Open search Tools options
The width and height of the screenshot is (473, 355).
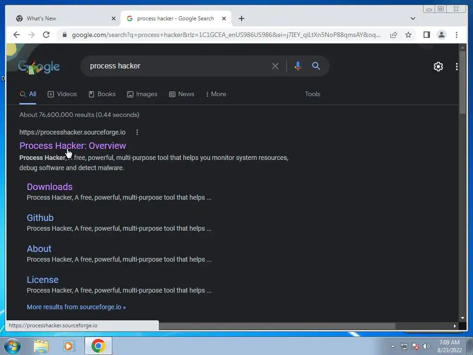tap(313, 94)
